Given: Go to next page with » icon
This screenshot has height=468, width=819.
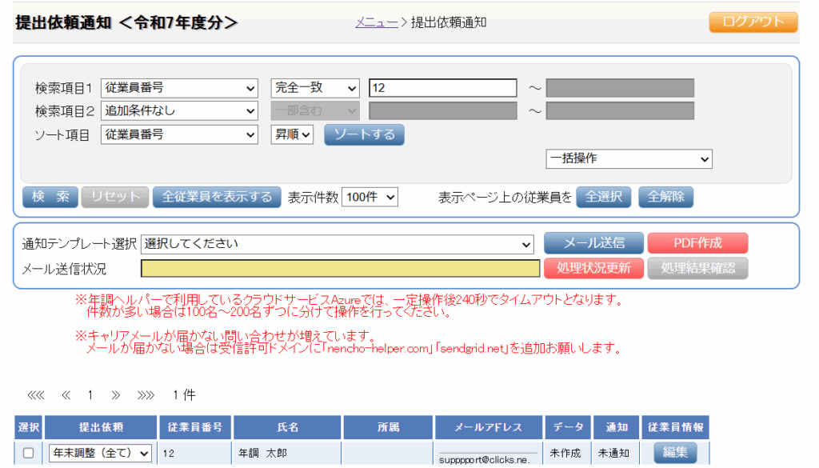Looking at the screenshot, I should pos(115,395).
